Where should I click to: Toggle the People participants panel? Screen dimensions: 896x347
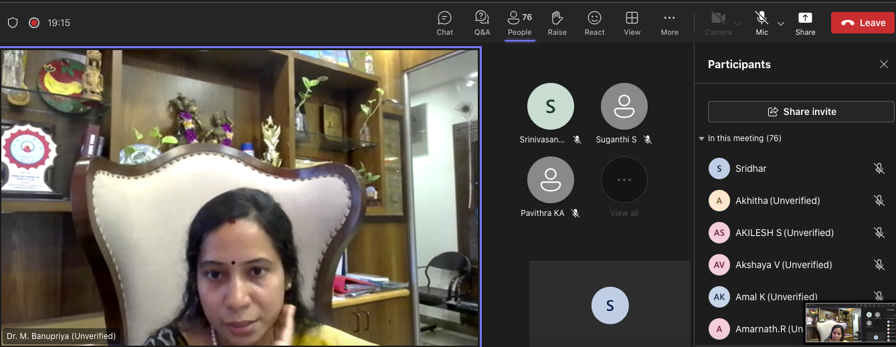coord(519,23)
